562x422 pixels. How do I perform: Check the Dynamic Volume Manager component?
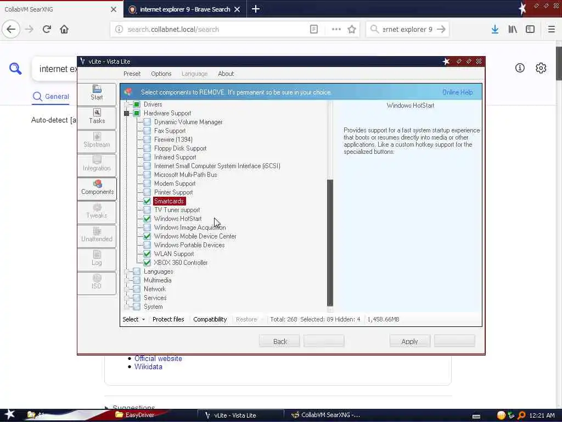pos(147,122)
